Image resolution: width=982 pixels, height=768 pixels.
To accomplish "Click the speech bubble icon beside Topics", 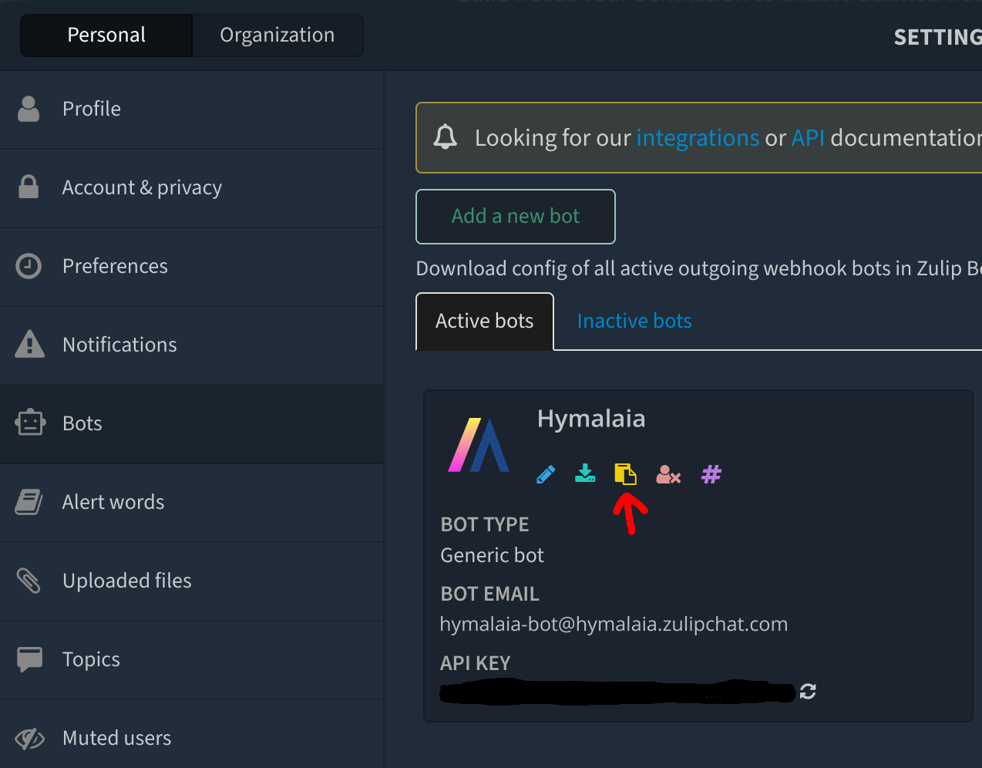I will coord(29,659).
